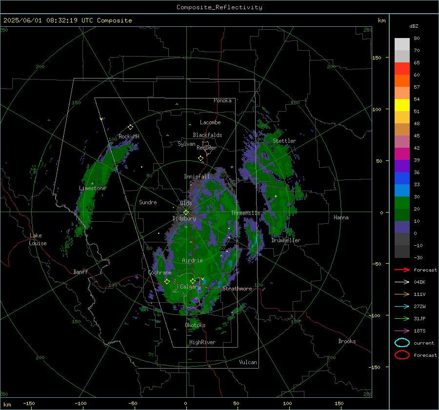This screenshot has height=410, width=439.
Task: Click the Sundre city label
Action: coord(148,202)
